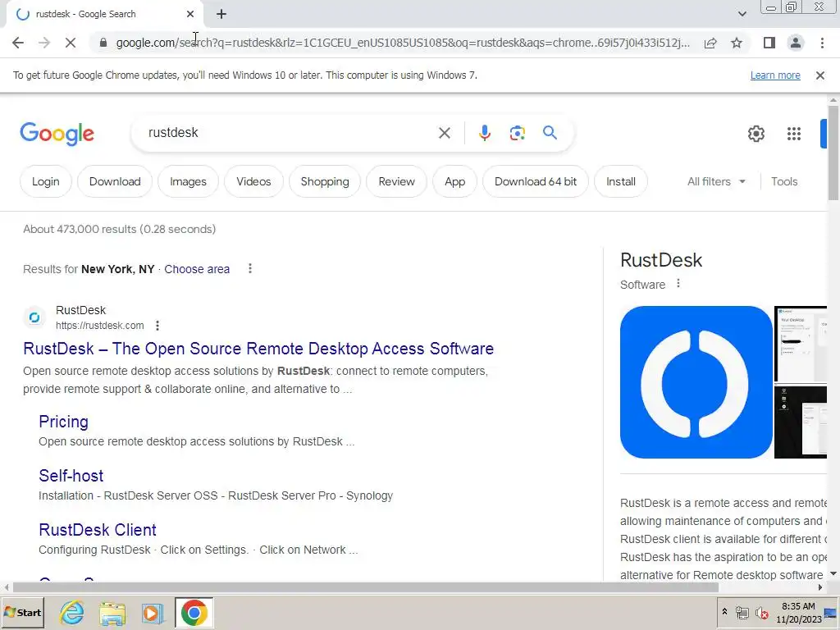The width and height of the screenshot is (840, 630).
Task: Click the vertical page scrollbar thumb
Action: tap(833, 153)
